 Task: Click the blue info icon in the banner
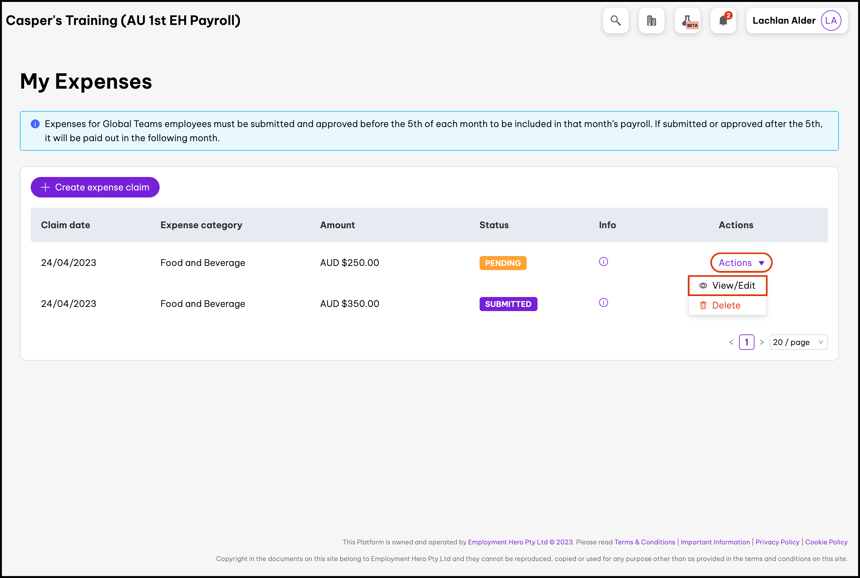coord(35,124)
